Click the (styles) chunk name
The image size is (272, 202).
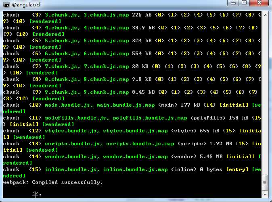(x=184, y=131)
